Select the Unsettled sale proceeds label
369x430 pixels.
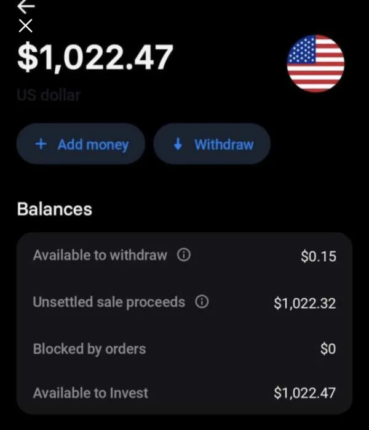108,302
